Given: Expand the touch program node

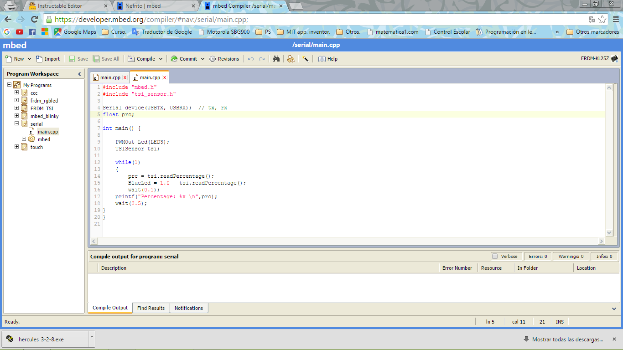Looking at the screenshot, I should [x=17, y=147].
